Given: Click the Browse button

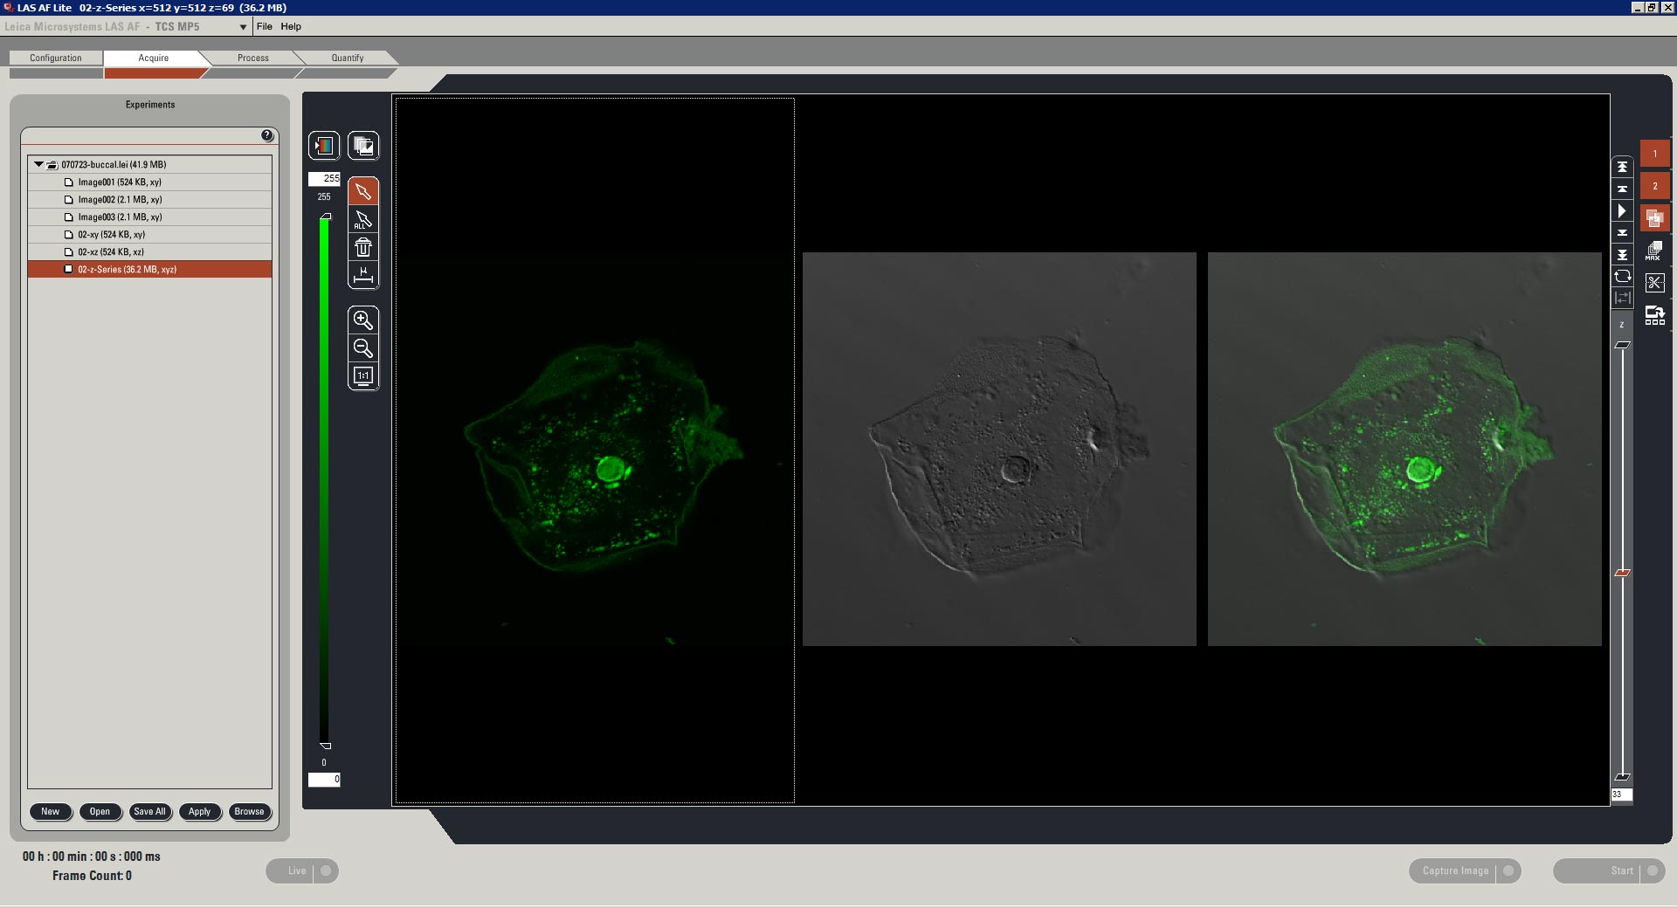Looking at the screenshot, I should click(249, 811).
